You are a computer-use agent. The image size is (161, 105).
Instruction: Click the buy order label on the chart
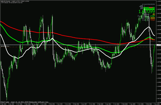(5, 46)
